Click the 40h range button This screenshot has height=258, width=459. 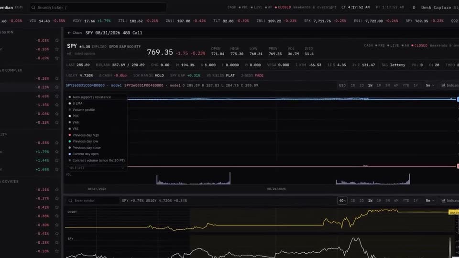pyautogui.click(x=342, y=200)
